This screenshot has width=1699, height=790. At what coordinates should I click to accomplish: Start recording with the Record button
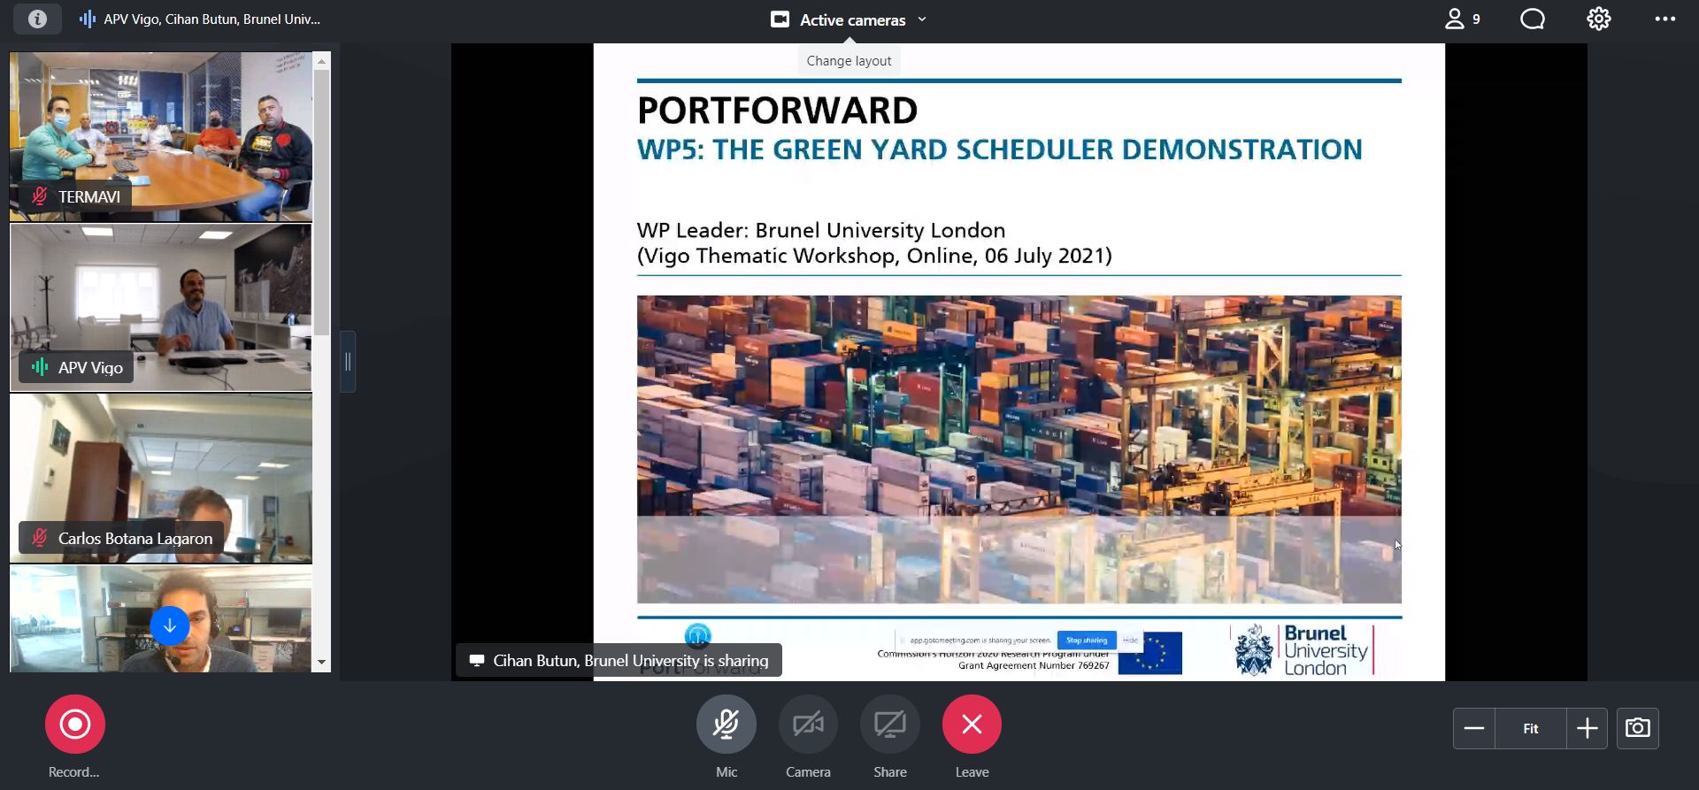click(x=75, y=725)
